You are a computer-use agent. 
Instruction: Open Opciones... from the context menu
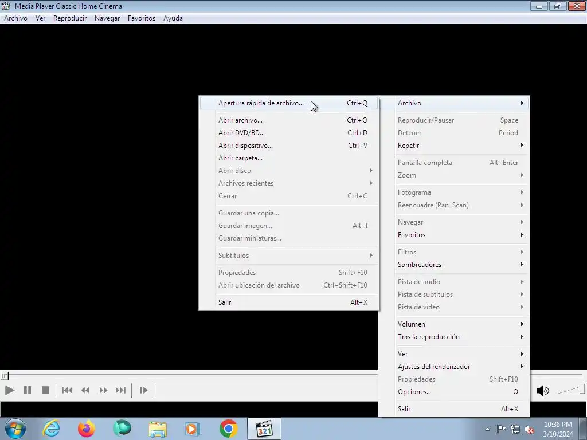(454, 392)
